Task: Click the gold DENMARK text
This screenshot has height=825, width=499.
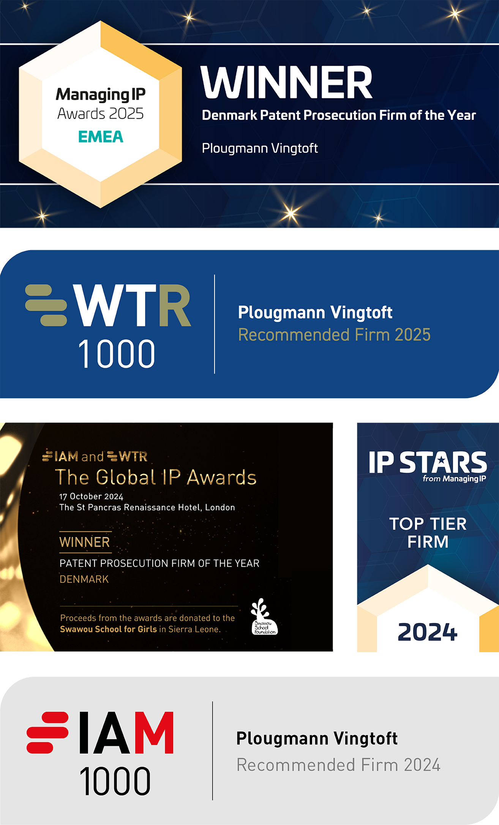Action: pos(84,579)
